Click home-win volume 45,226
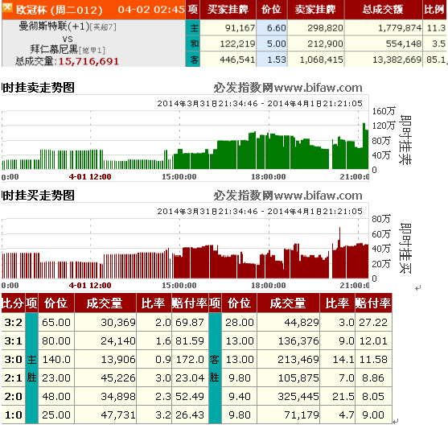The image size is (448, 429). [x=118, y=378]
